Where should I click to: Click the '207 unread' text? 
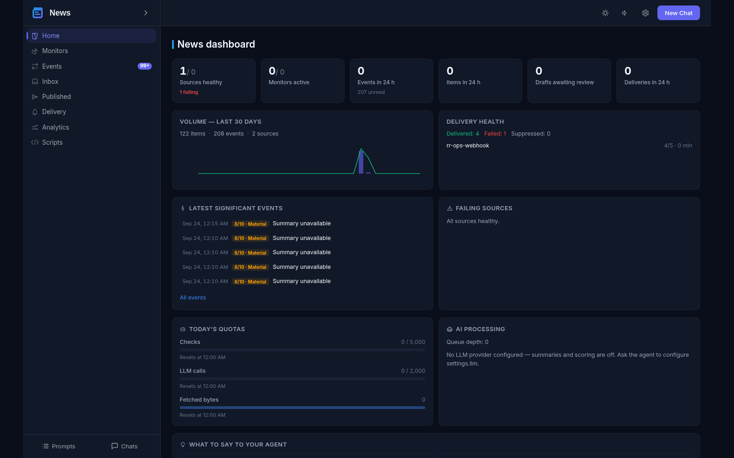371,93
